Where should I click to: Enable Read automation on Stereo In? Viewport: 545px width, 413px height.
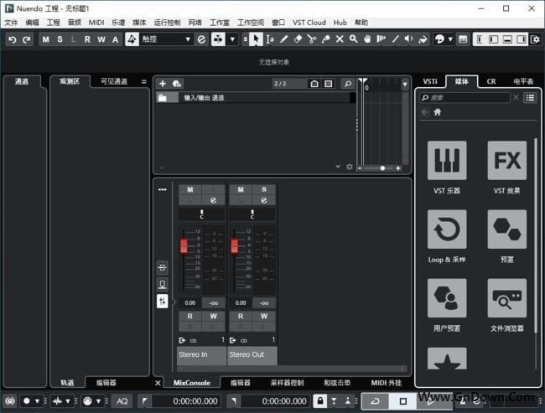click(190, 316)
